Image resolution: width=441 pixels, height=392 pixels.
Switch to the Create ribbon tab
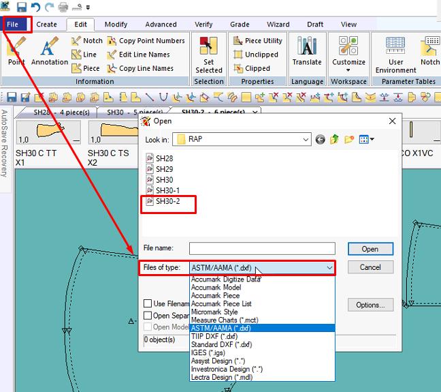click(46, 25)
